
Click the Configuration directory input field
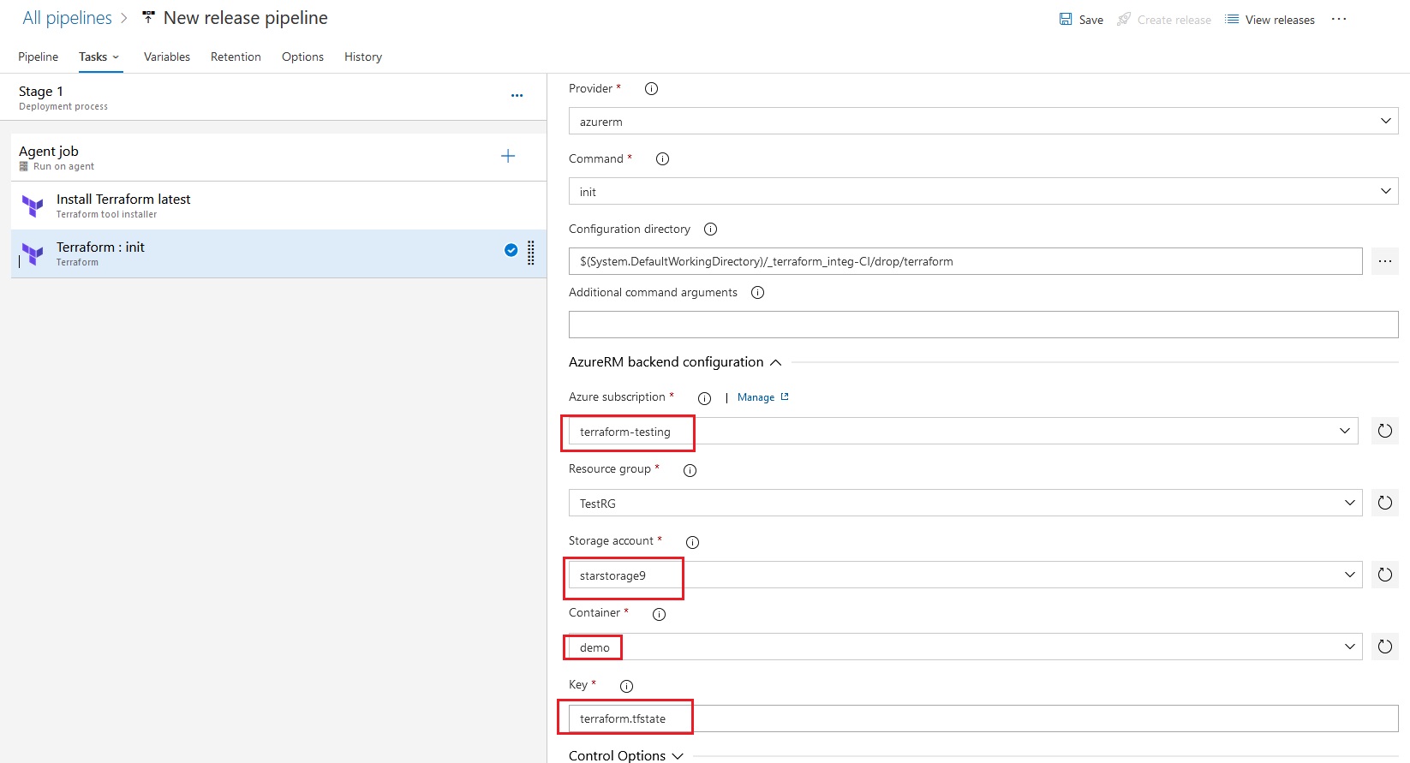point(965,261)
